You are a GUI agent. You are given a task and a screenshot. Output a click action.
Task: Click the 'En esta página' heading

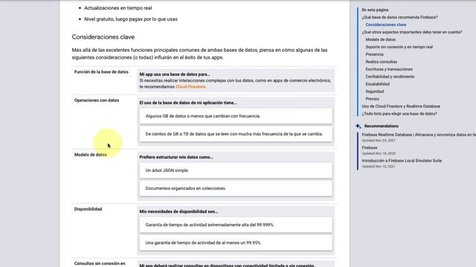(375, 10)
